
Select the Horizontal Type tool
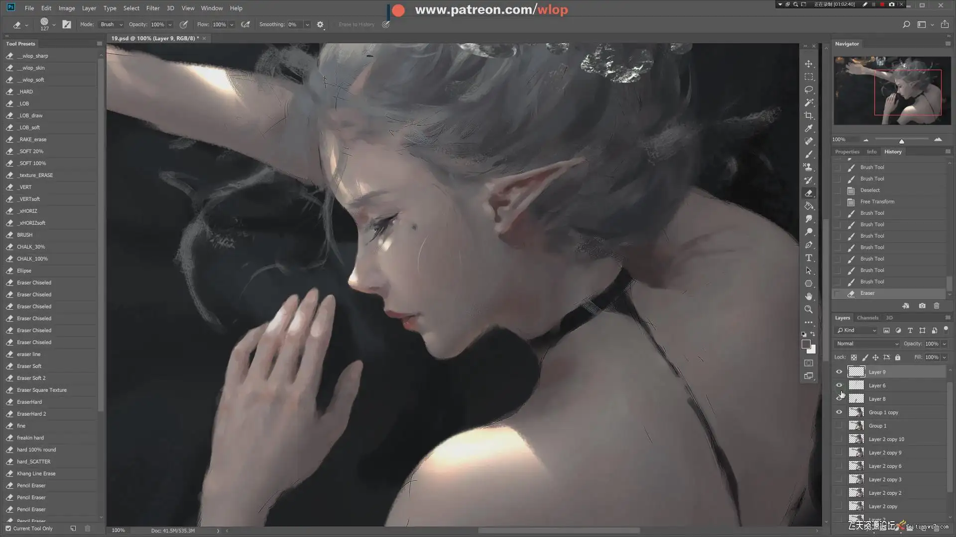click(809, 258)
